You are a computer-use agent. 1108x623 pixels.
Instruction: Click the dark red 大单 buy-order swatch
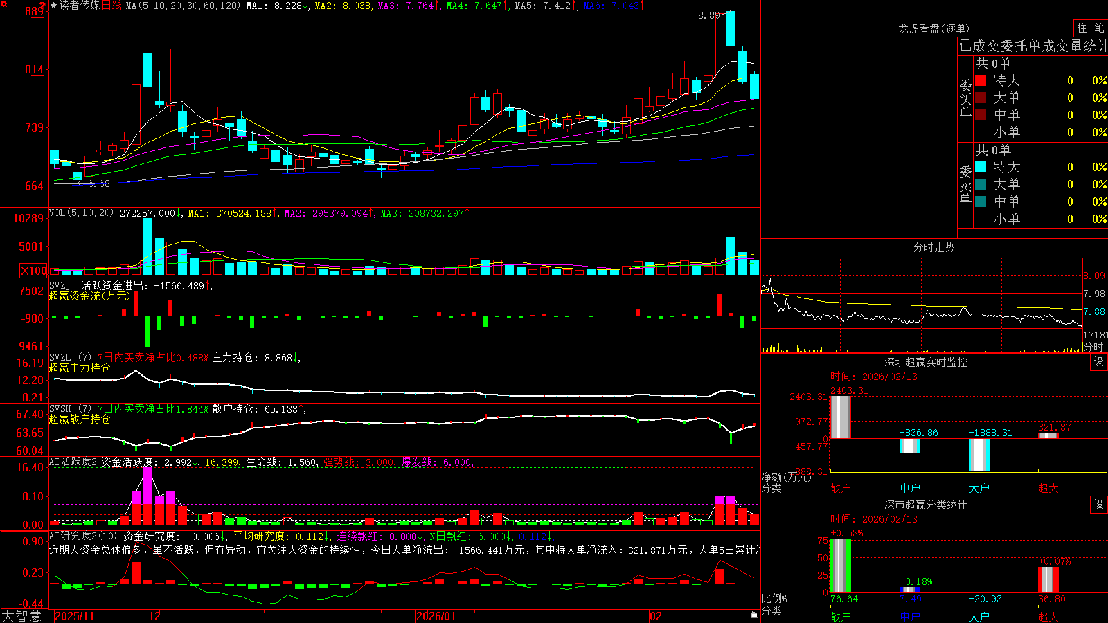click(x=981, y=98)
